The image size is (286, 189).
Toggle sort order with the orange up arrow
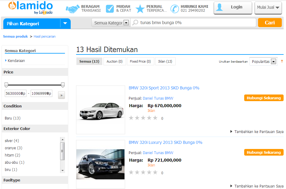282,61
